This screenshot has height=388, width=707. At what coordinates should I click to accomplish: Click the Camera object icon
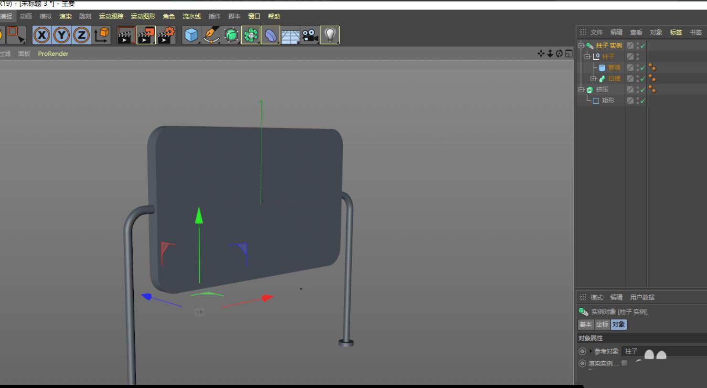click(x=310, y=35)
